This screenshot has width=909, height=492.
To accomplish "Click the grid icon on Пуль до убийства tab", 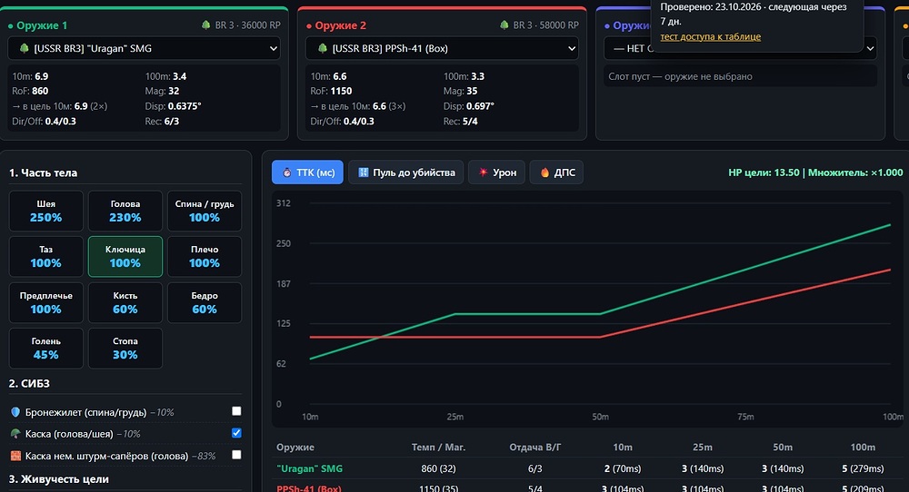I will 364,172.
